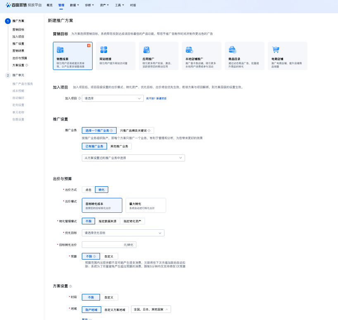This screenshot has height=320, width=338.
Task: Select the 网站链接 objective icon
Action: pyautogui.click(x=104, y=50)
